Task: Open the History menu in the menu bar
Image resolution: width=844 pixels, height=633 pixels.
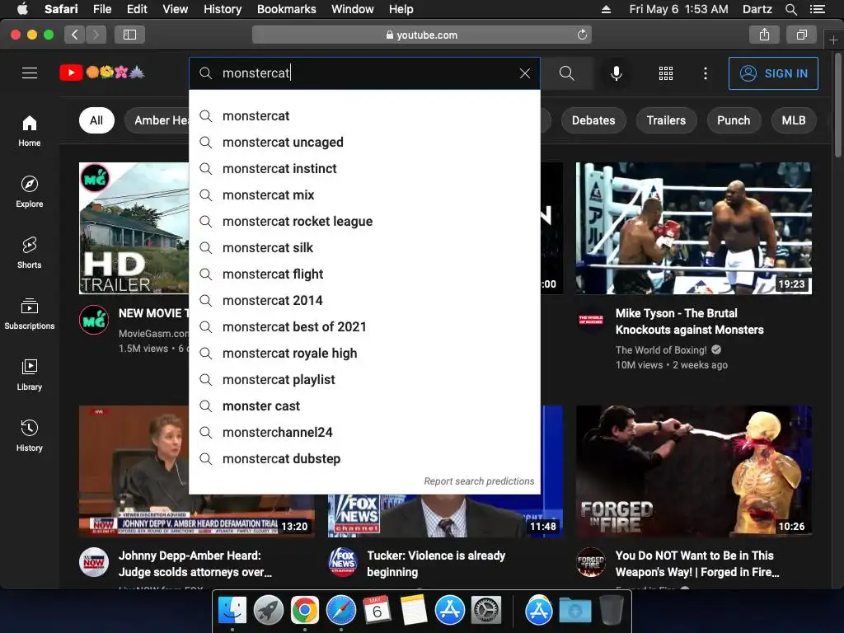Action: [x=223, y=9]
